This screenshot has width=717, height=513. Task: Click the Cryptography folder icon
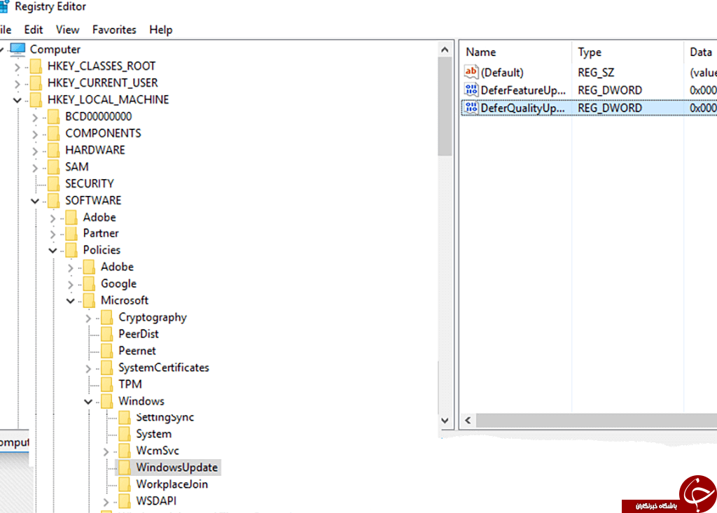coord(107,317)
